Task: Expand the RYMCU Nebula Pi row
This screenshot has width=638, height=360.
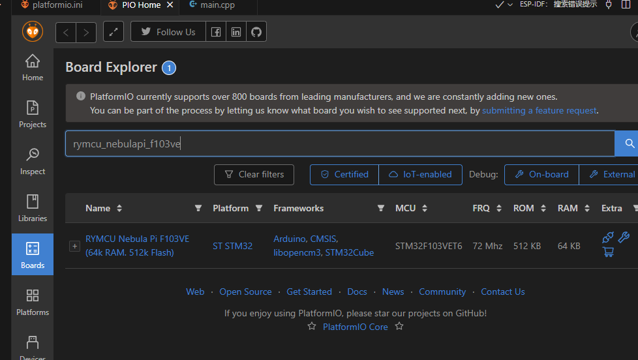Action: pos(74,246)
